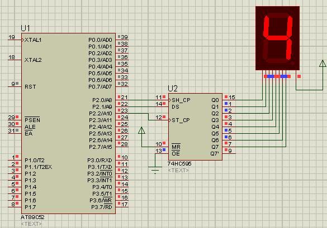
Task: Click the <TEXT> placeholder under AT89C52
Action: [31, 224]
